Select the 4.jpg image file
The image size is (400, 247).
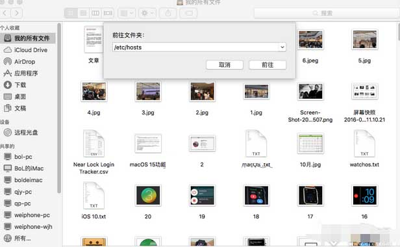coord(94,92)
